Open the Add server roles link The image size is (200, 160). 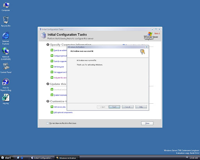pyautogui.click(x=60, y=107)
